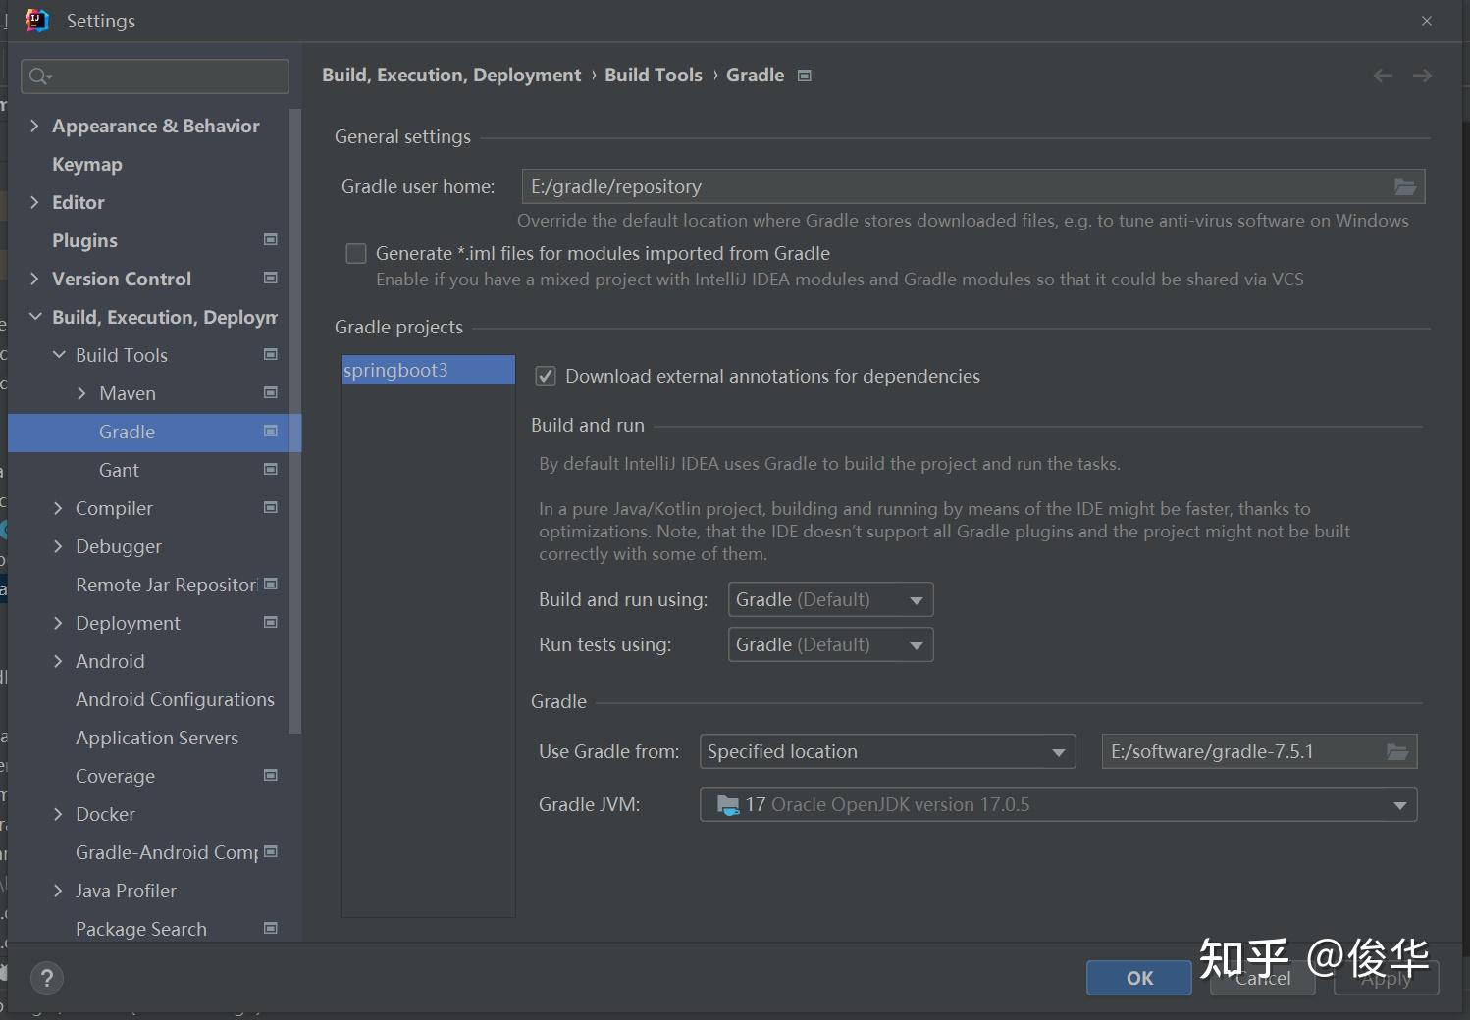Open the Gradle JVM dropdown
The height and width of the screenshot is (1020, 1470).
1058,805
